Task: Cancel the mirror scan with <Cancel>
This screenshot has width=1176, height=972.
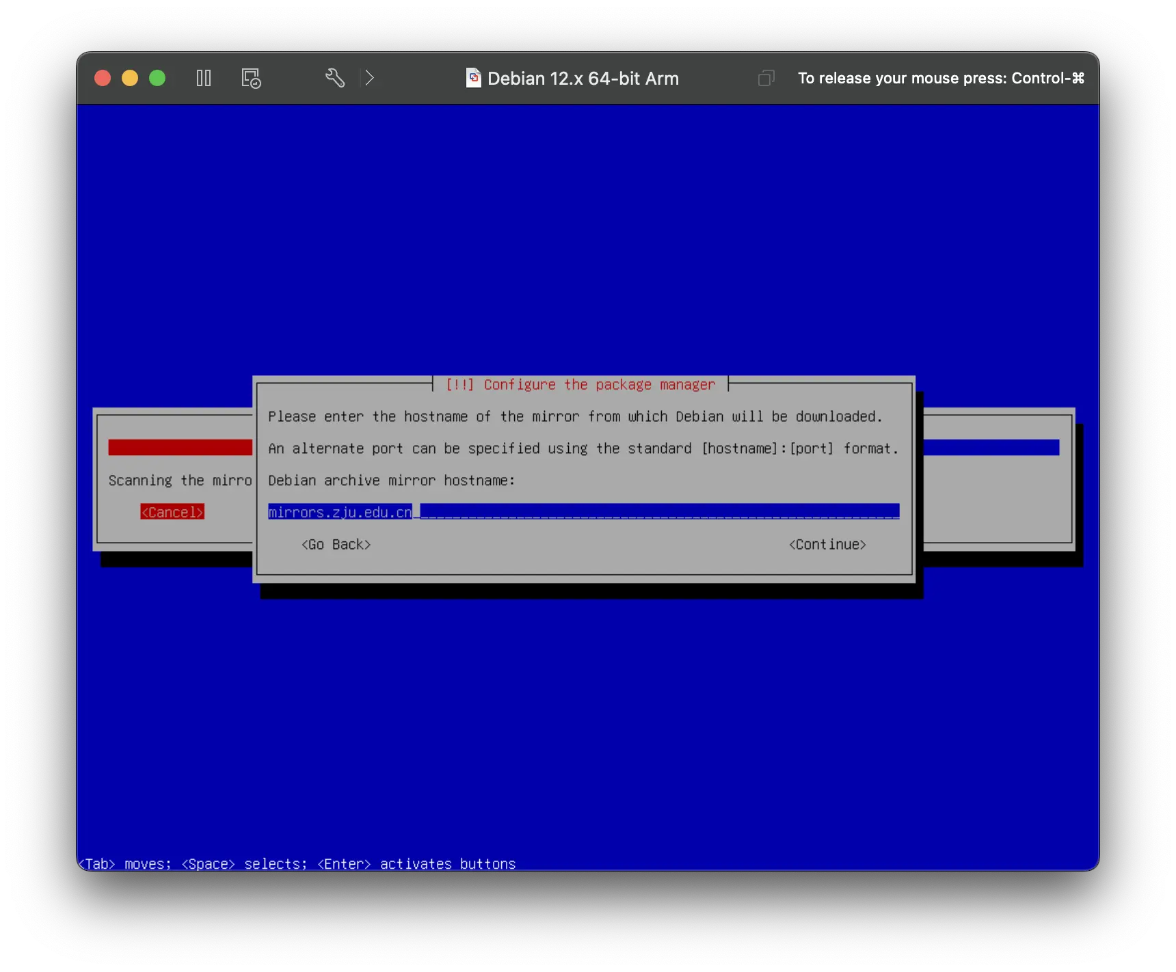Action: [172, 512]
